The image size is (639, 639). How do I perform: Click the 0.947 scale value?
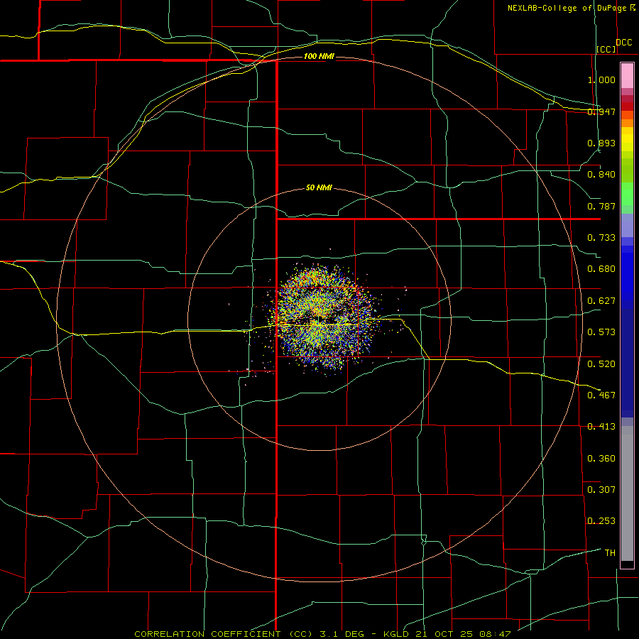[x=601, y=111]
